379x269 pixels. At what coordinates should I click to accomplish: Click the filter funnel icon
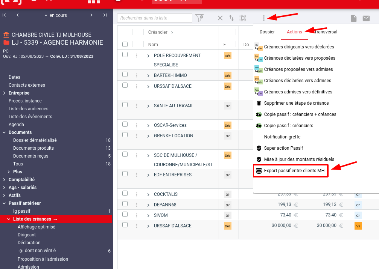[199, 18]
